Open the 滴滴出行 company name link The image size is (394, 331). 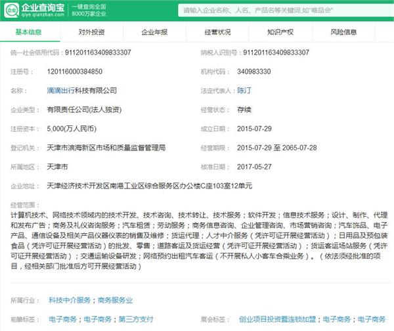click(60, 91)
